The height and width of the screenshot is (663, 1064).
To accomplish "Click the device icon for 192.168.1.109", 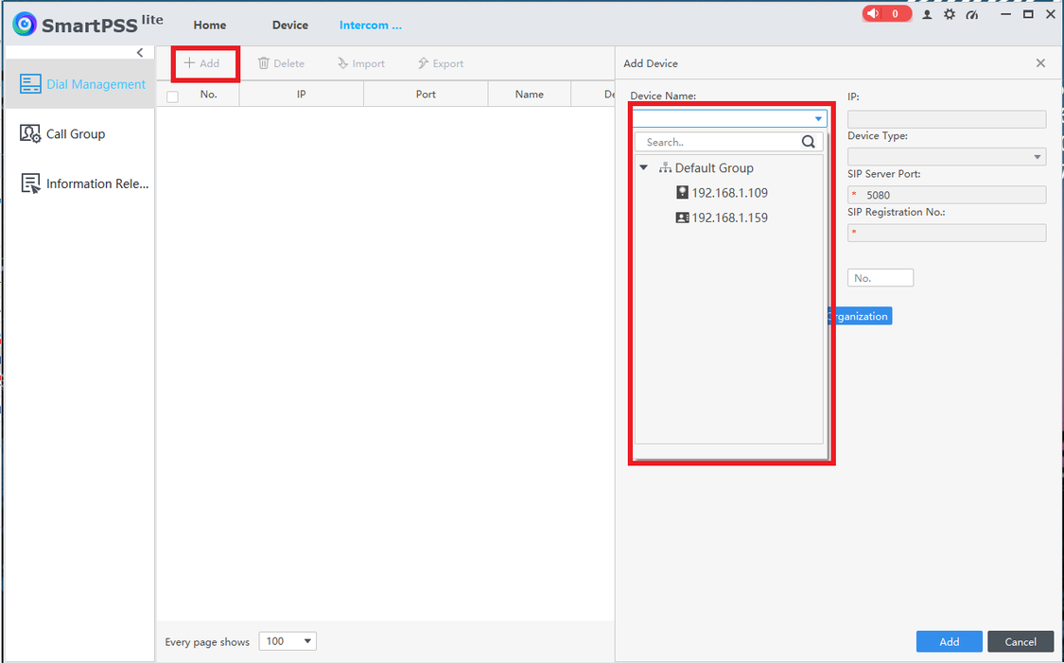I will tap(682, 193).
